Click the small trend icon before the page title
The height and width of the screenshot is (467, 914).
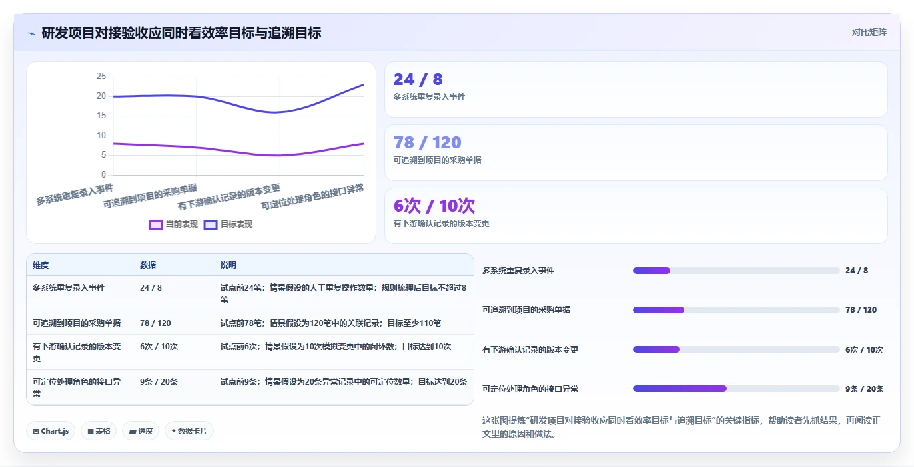tap(31, 33)
